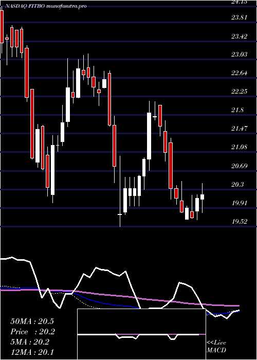Click the 23.42 price axis label

[240, 37]
